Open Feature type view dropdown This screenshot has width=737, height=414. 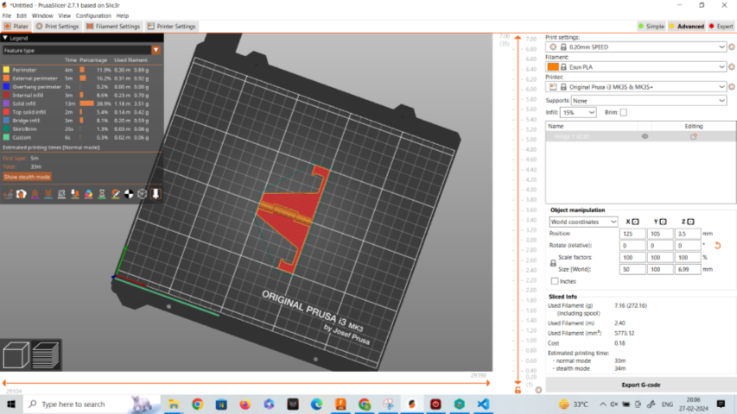pos(81,50)
